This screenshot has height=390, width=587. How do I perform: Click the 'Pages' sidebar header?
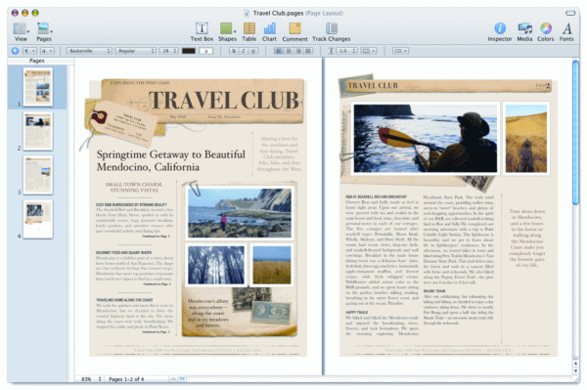(x=37, y=61)
